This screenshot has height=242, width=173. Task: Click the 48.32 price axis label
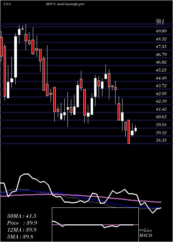coord(162,39)
